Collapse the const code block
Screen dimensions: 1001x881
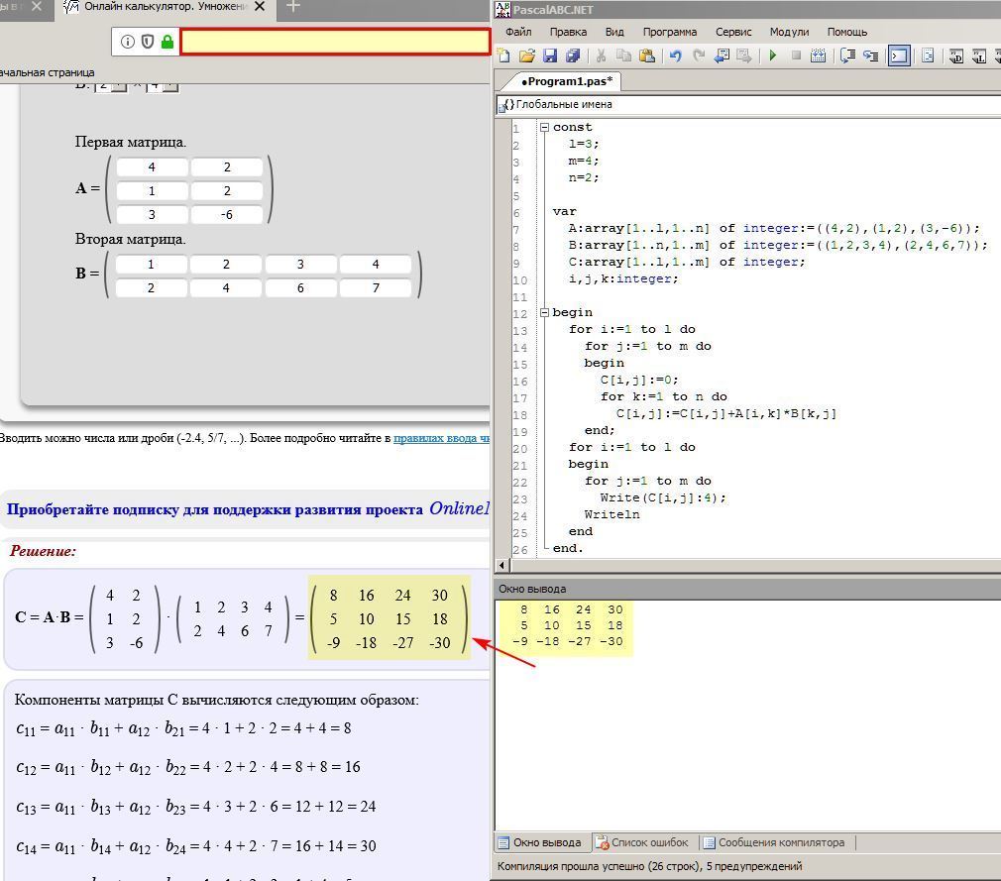544,127
